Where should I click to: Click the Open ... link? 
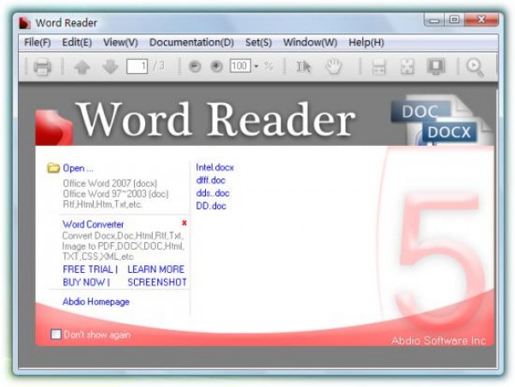[x=78, y=168]
